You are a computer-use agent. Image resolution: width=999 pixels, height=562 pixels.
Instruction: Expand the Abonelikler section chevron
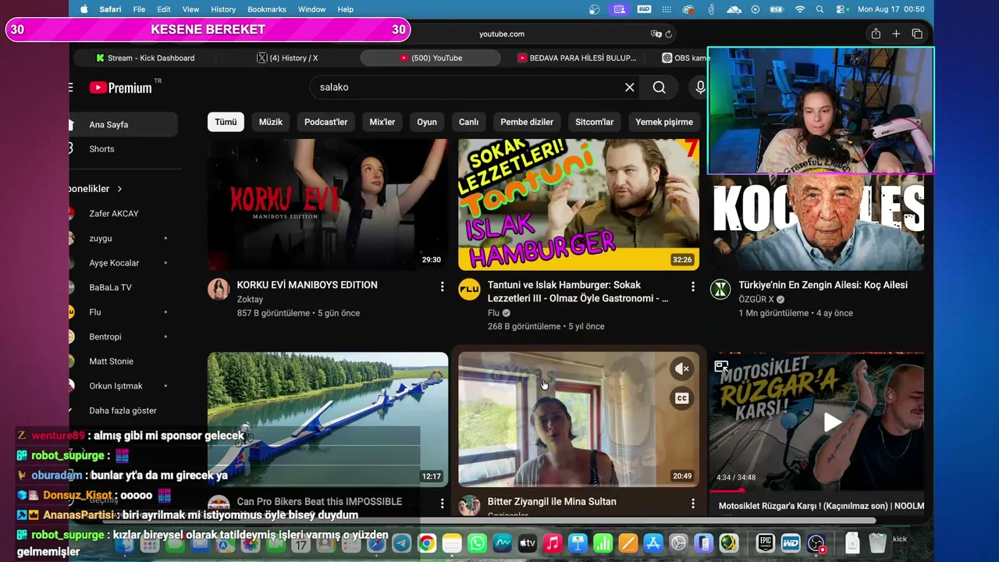pyautogui.click(x=119, y=189)
